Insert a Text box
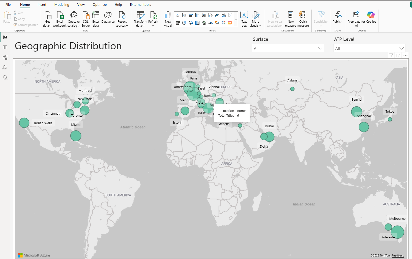The height and width of the screenshot is (259, 412). (244, 19)
